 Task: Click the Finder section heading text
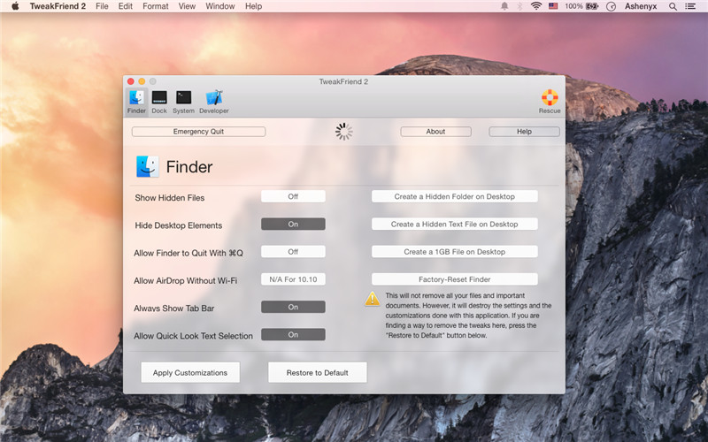pos(189,167)
